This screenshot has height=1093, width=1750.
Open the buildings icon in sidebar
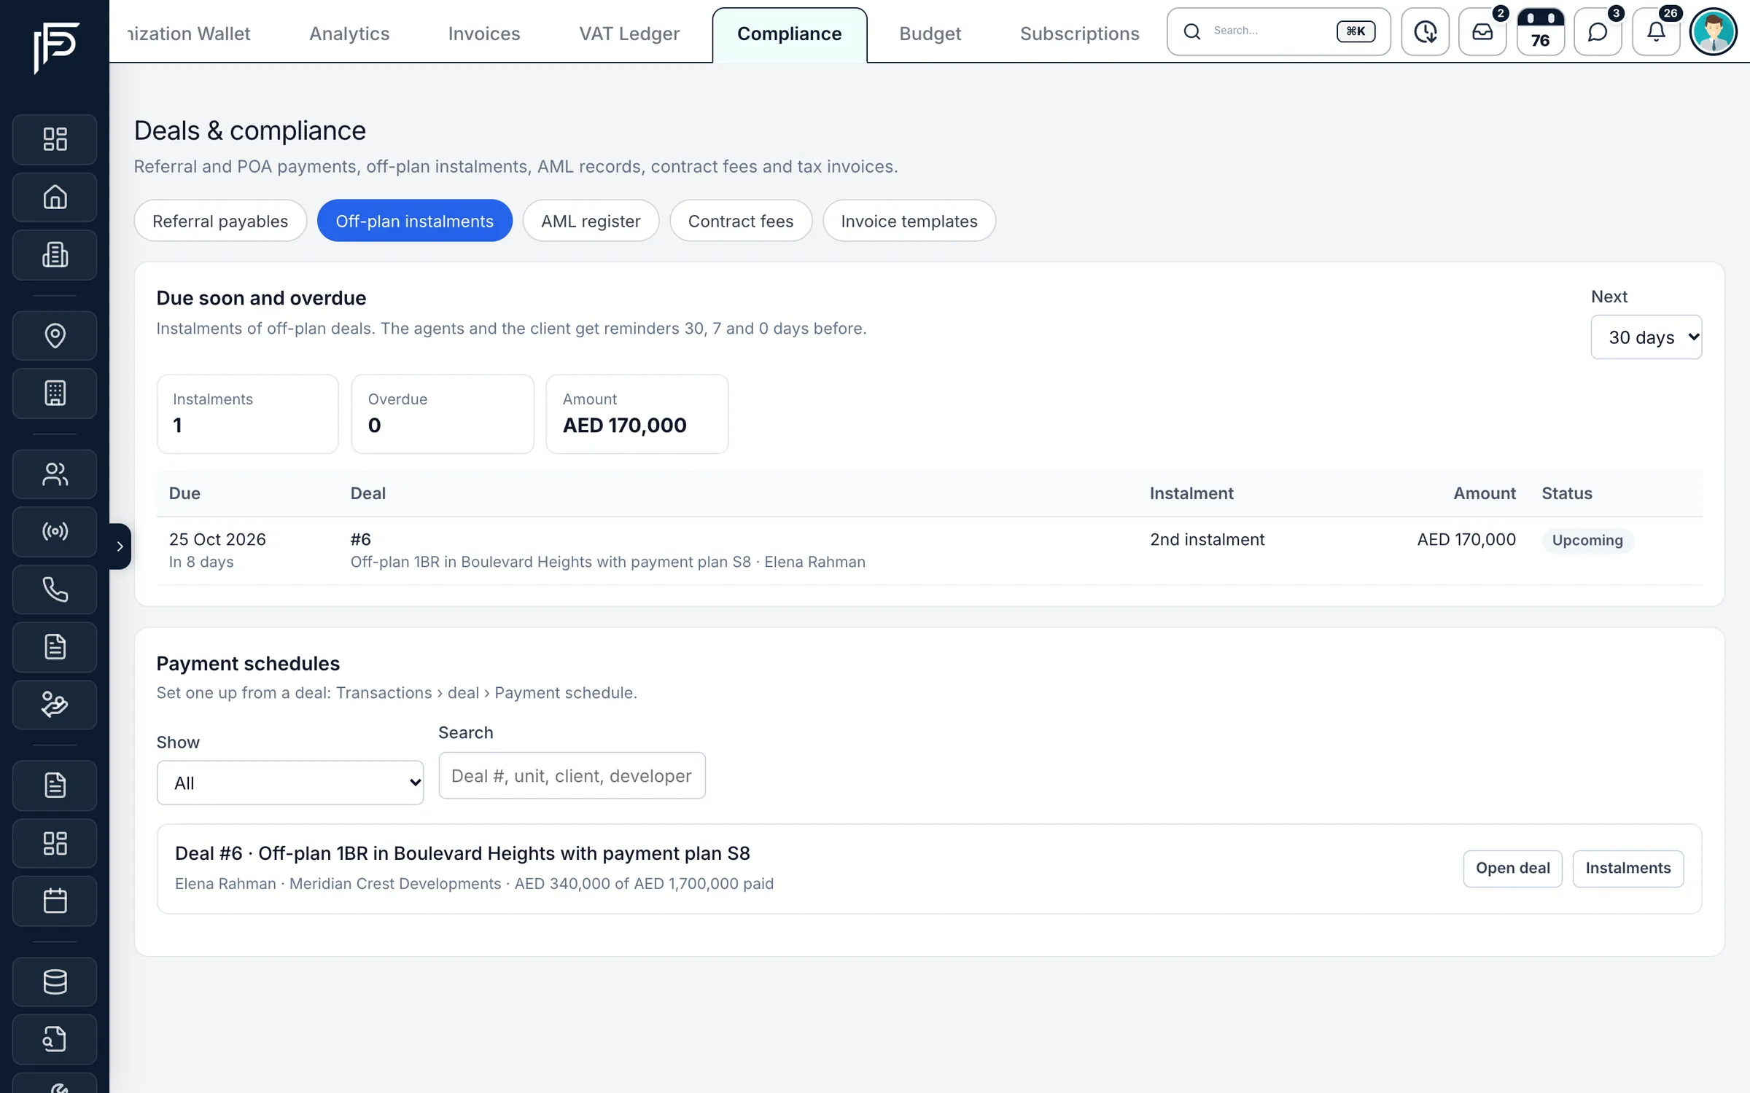point(55,255)
